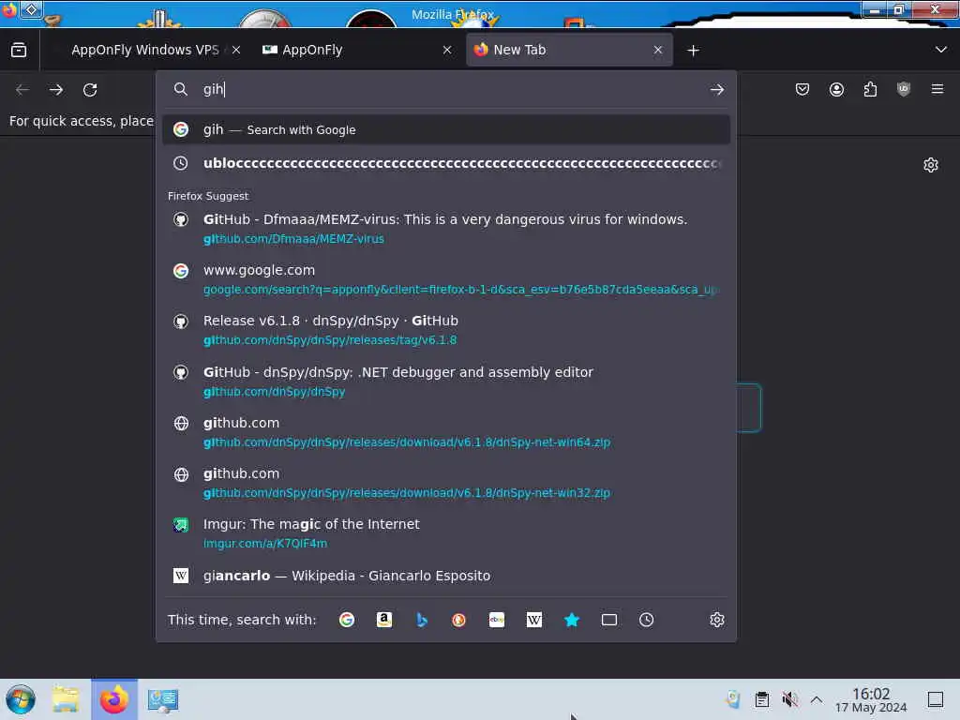Open the clipboard tray icon

pyautogui.click(x=761, y=699)
